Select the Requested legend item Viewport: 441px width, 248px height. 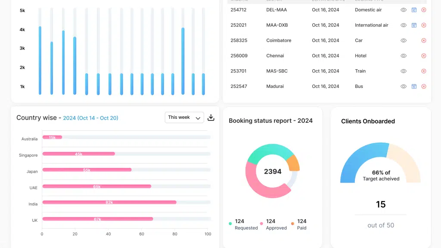pyautogui.click(x=243, y=224)
